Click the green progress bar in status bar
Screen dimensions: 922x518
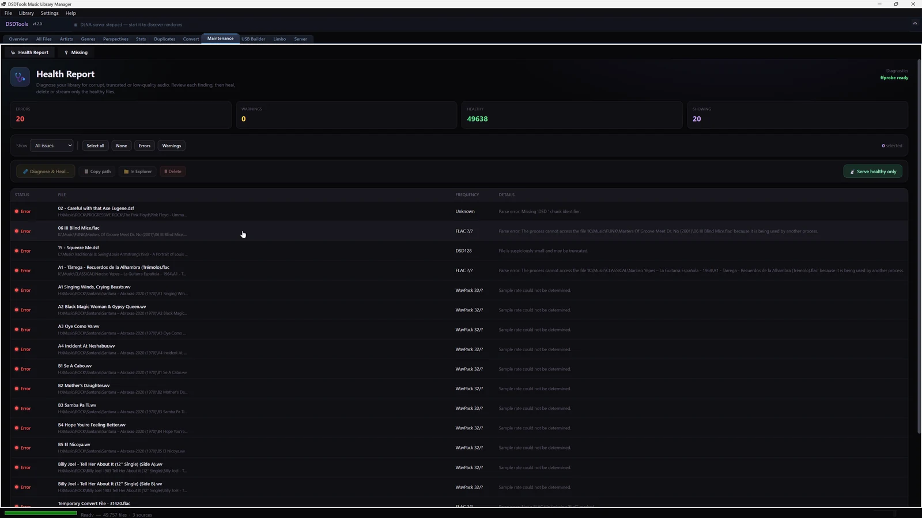point(40,513)
